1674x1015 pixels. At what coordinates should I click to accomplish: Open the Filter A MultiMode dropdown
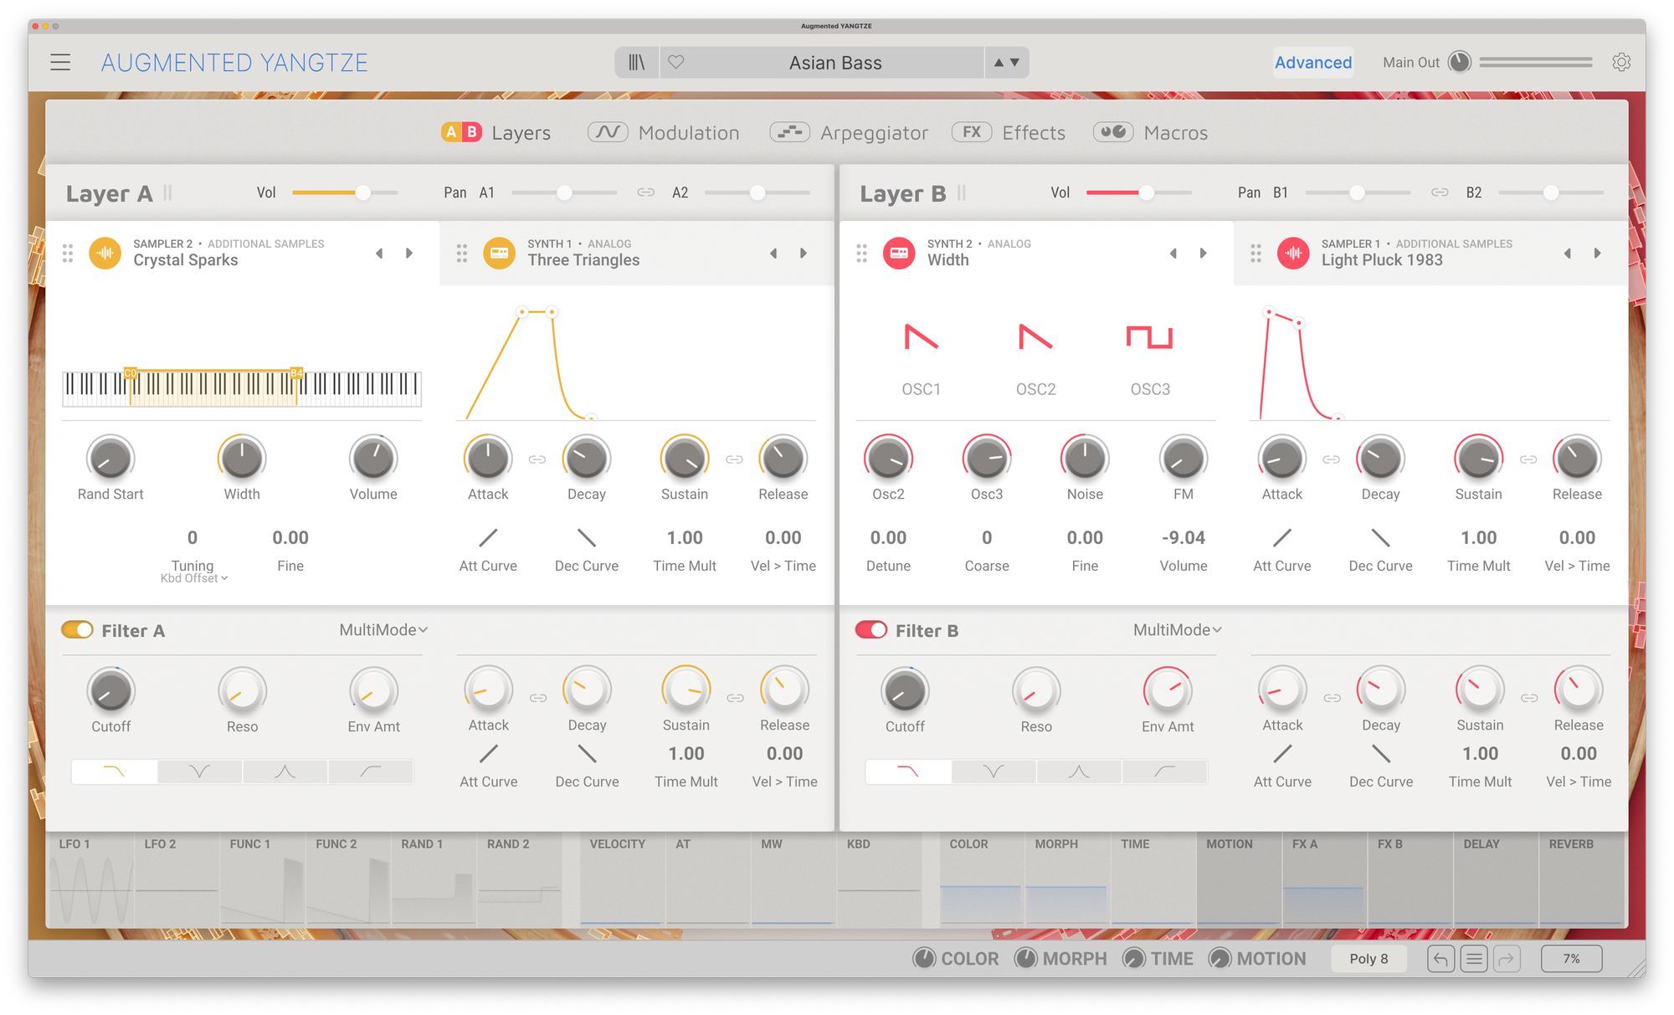(x=383, y=630)
